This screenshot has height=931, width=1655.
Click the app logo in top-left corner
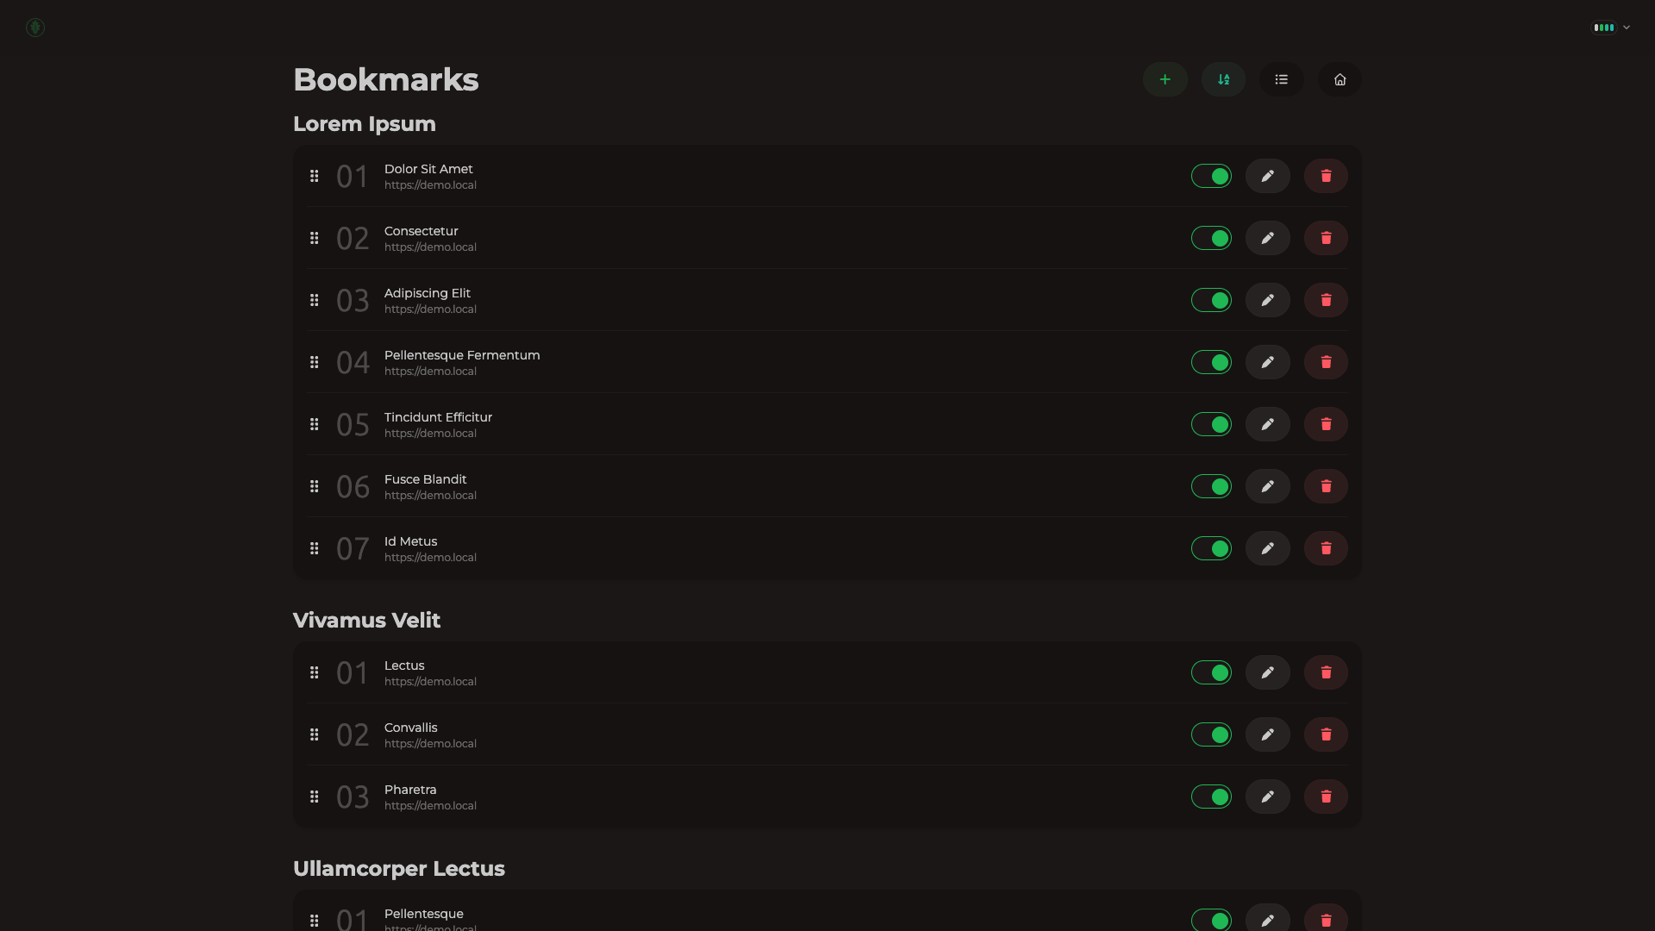[35, 28]
